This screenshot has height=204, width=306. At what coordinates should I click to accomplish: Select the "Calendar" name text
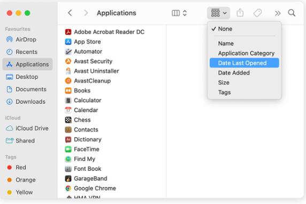[x=86, y=110]
